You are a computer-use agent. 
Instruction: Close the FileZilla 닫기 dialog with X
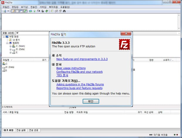[x=126, y=33]
